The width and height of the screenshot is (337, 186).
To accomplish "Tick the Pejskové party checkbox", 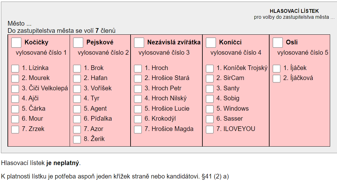I will pos(78,43).
